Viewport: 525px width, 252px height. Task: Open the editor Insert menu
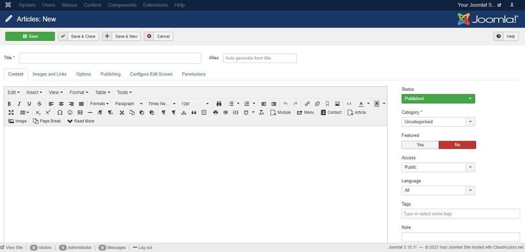[34, 92]
